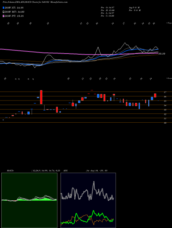Click the MACD panel title label
Screen dimensions: 172x228
coord(10,171)
